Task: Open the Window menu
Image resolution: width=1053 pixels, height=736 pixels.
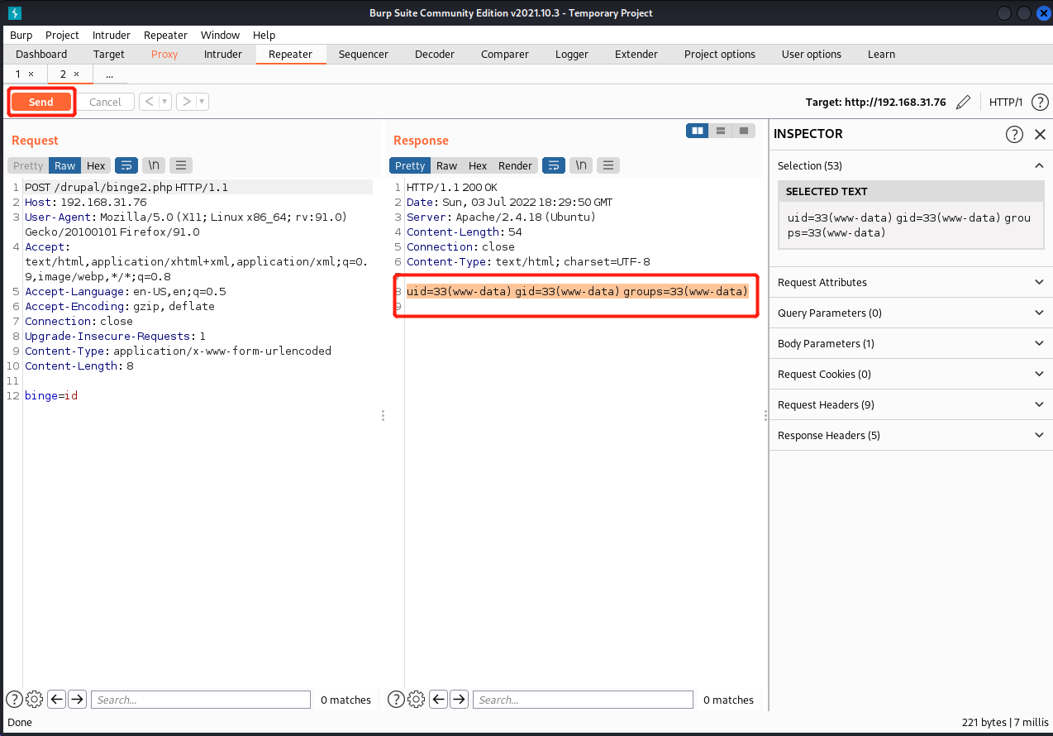Action: pos(220,35)
